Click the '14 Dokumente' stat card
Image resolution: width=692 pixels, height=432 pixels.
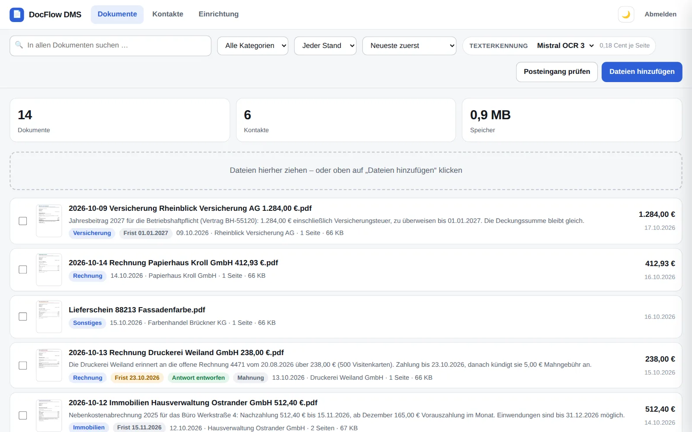point(120,120)
